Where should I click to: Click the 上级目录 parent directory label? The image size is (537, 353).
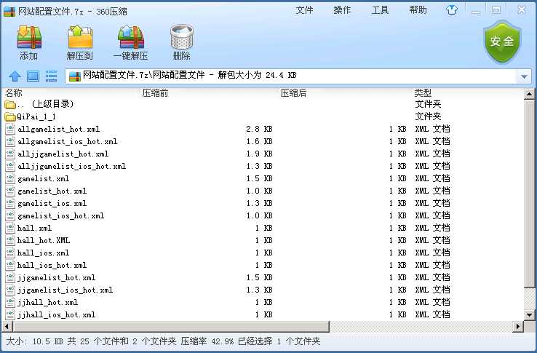[x=52, y=104]
